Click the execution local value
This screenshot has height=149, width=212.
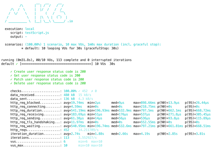(30, 29)
